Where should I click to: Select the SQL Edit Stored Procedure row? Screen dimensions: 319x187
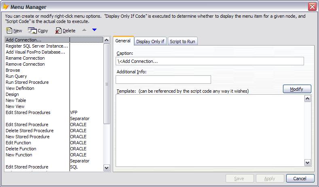(54, 167)
